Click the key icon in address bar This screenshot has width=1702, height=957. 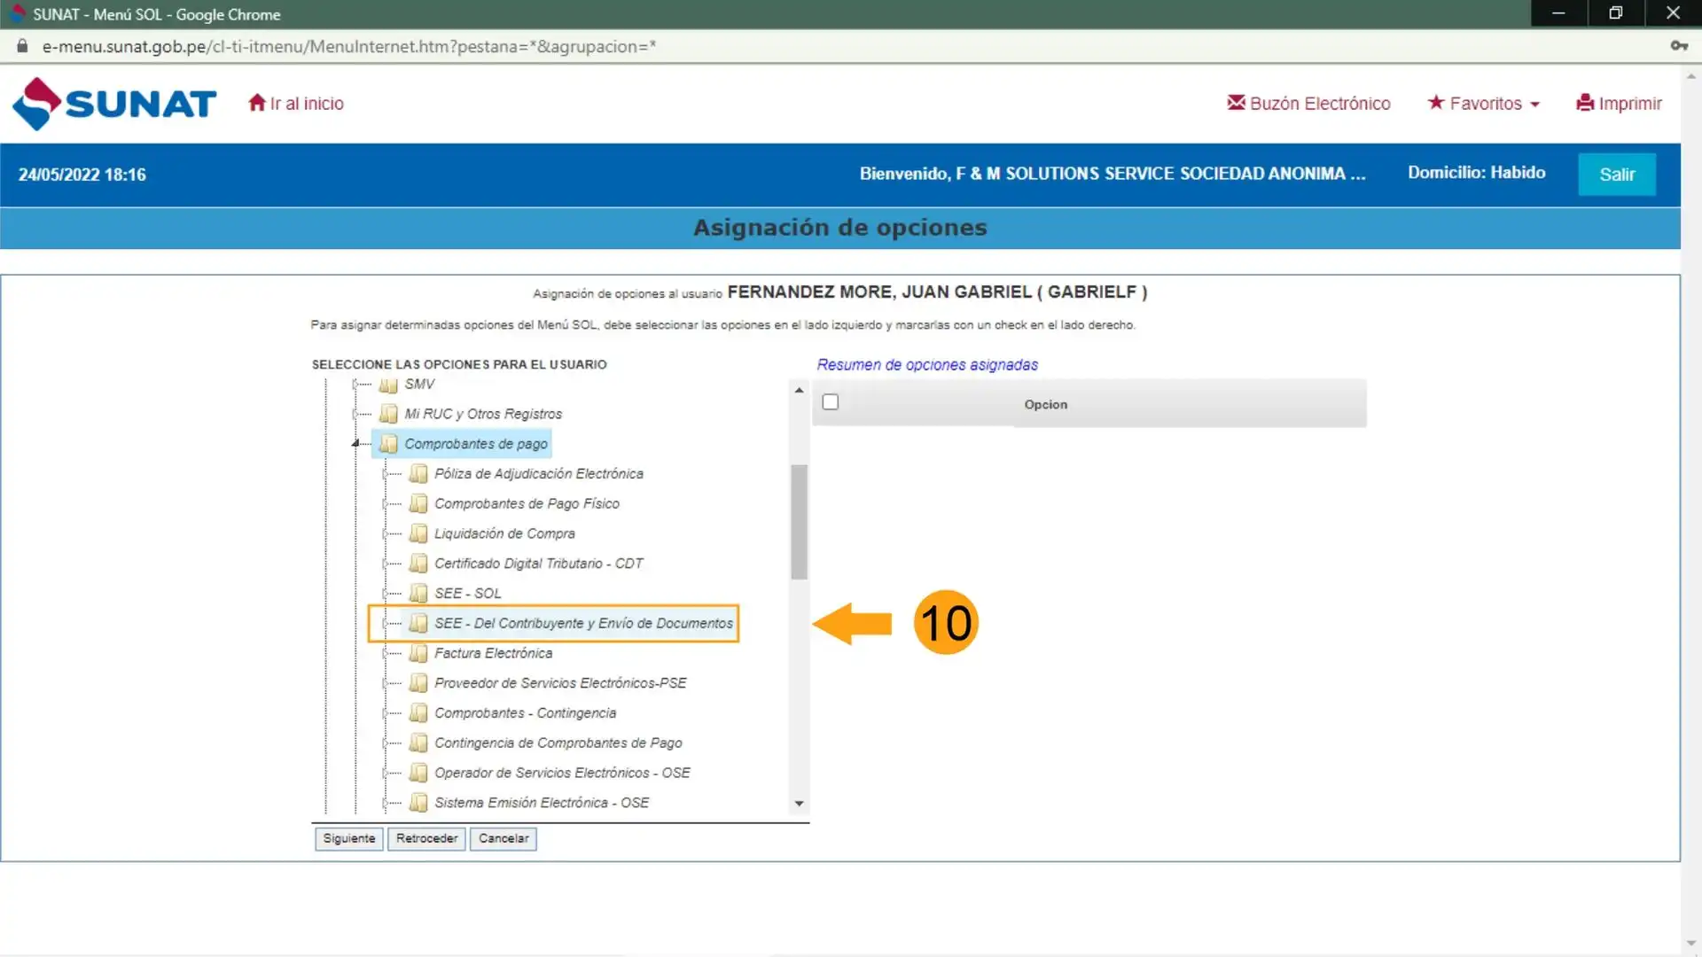[1679, 46]
